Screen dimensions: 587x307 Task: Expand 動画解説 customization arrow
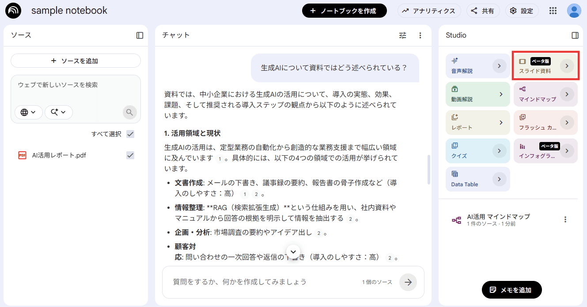[x=501, y=94]
